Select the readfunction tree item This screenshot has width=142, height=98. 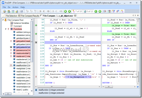pyautogui.click(x=23, y=65)
